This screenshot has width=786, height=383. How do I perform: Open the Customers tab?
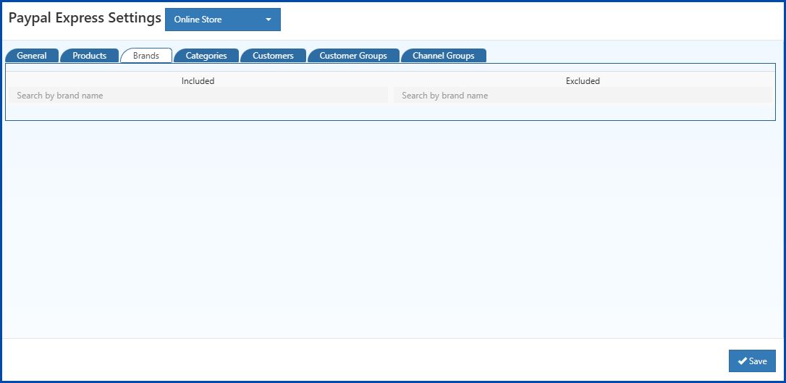click(273, 56)
